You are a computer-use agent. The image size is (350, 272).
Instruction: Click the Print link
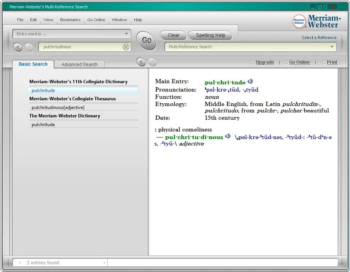tap(332, 62)
